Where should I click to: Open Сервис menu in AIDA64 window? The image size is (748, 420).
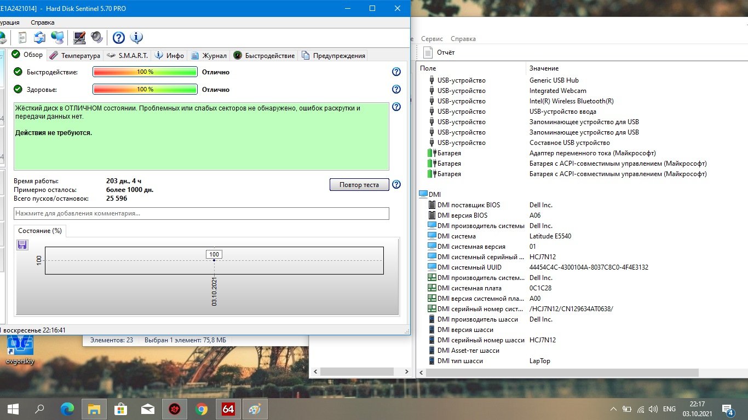pos(432,39)
